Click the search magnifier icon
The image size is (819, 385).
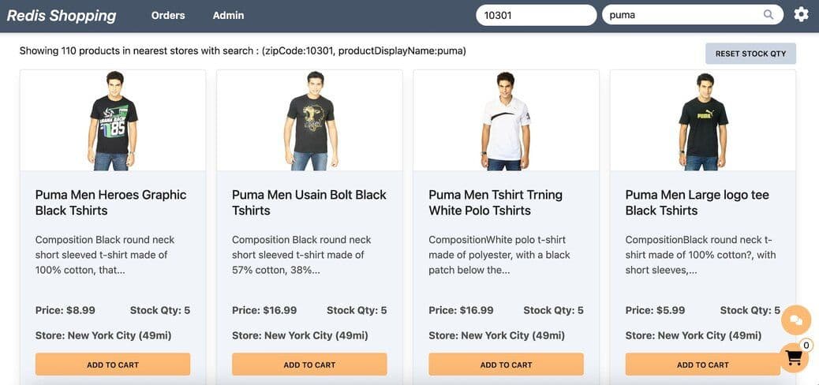coord(769,15)
